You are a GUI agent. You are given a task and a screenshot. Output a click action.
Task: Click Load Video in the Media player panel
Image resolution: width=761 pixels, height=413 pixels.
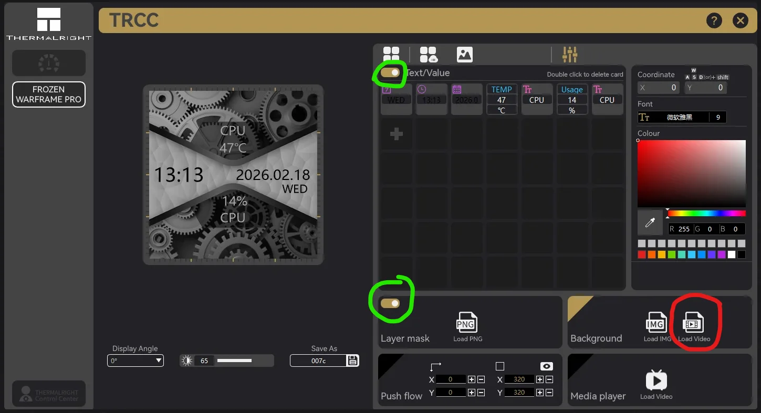(x=656, y=380)
